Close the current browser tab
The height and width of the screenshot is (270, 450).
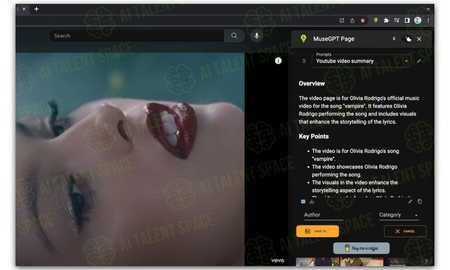point(24,9)
